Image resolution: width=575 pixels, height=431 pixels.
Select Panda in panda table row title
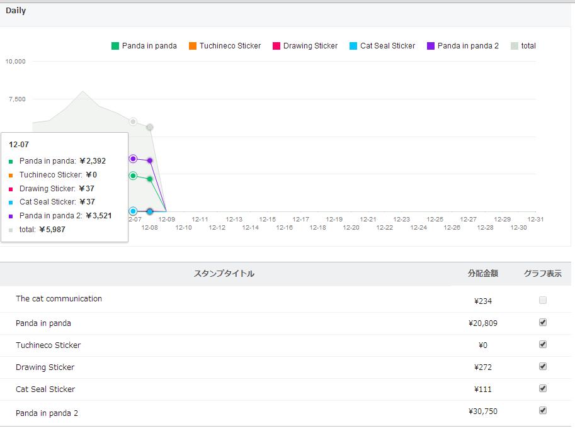(43, 323)
